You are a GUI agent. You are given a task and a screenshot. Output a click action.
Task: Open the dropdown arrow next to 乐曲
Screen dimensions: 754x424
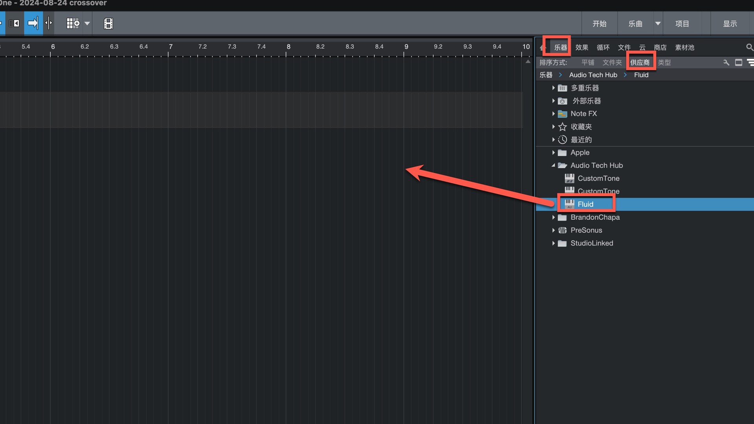coord(658,24)
